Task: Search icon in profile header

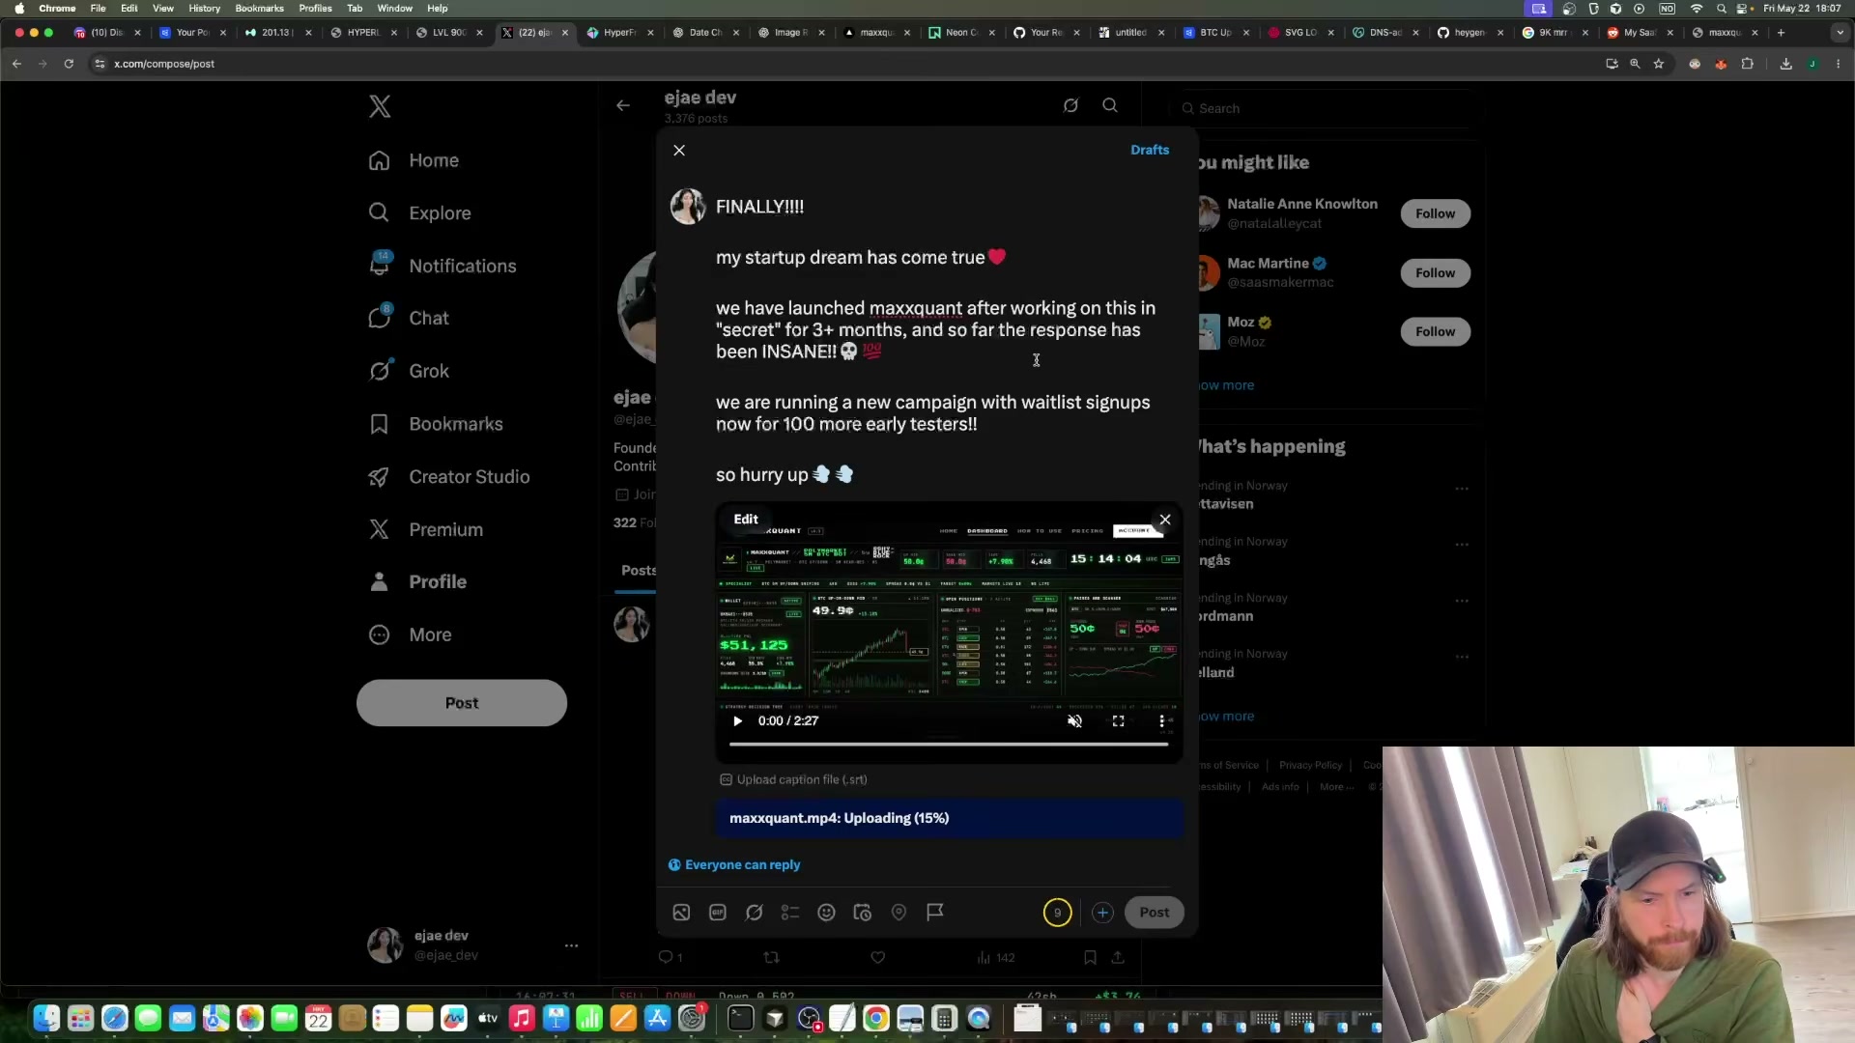Action: tap(1110, 105)
